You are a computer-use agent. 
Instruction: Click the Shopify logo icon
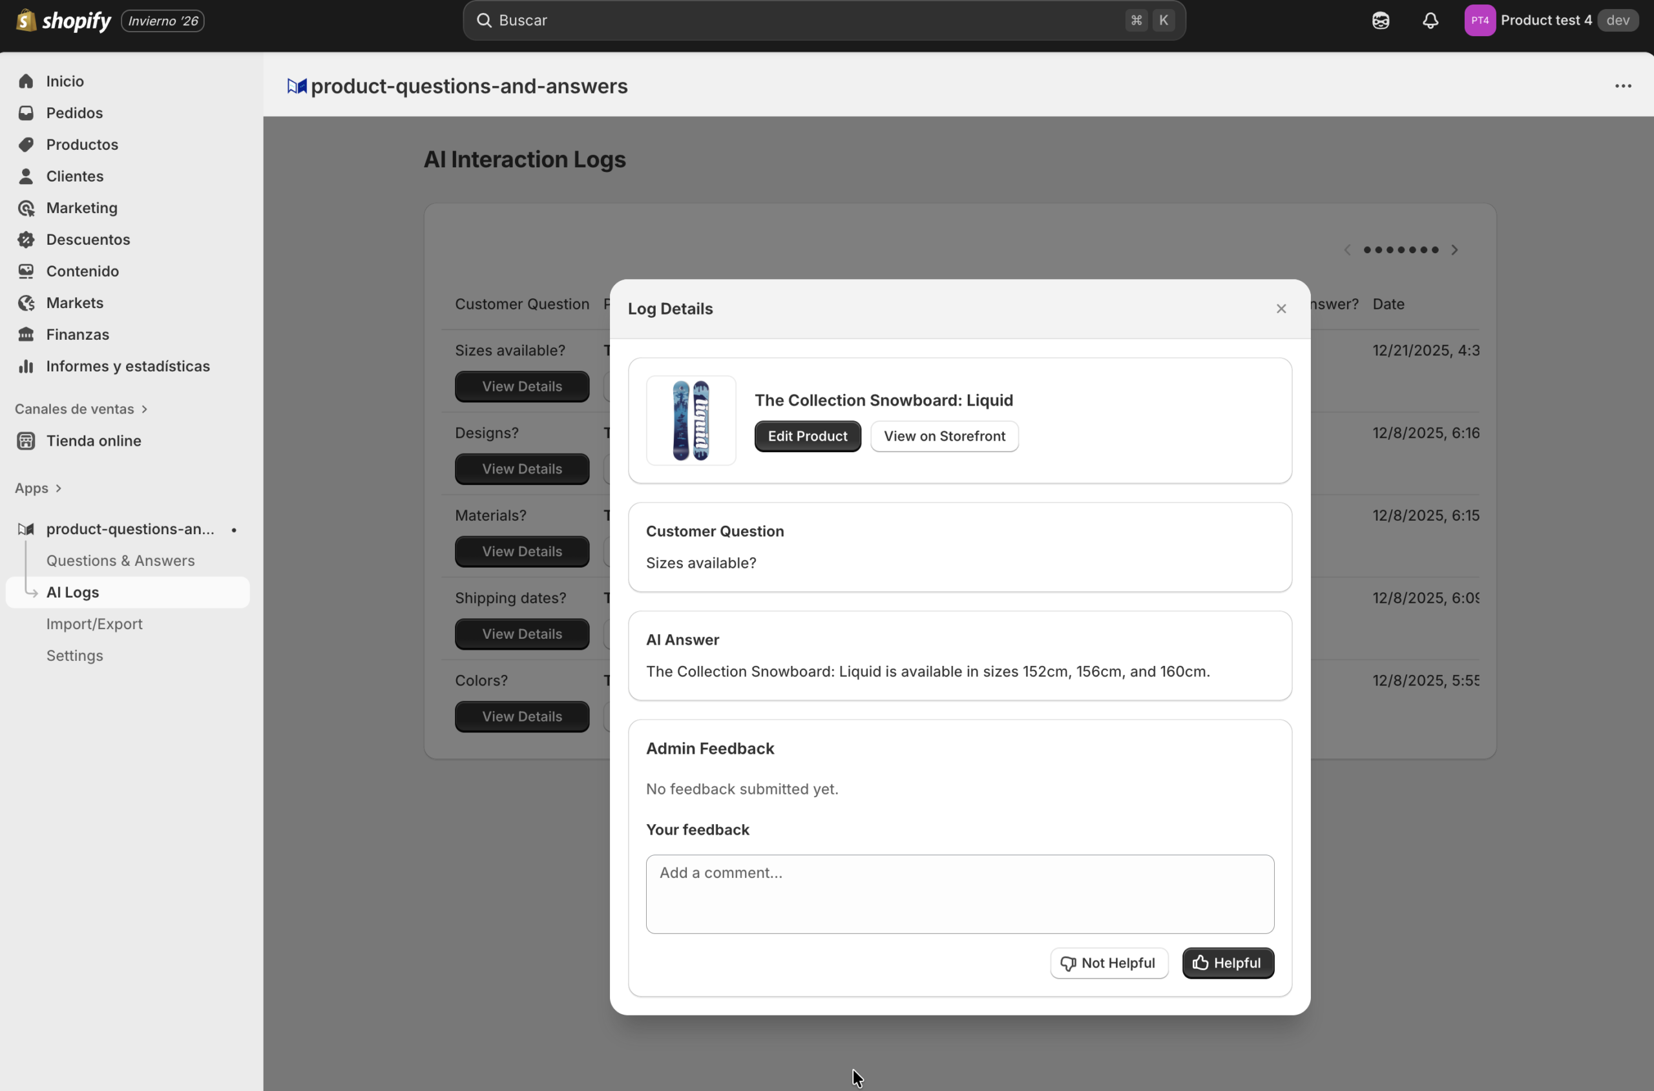(x=26, y=20)
